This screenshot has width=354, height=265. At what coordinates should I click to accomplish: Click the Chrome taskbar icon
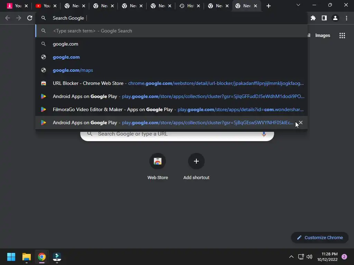[41, 257]
